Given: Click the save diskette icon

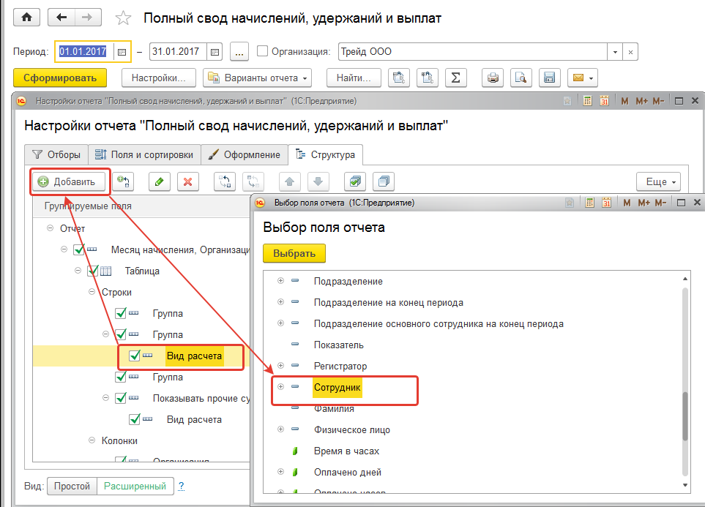Looking at the screenshot, I should (x=549, y=78).
